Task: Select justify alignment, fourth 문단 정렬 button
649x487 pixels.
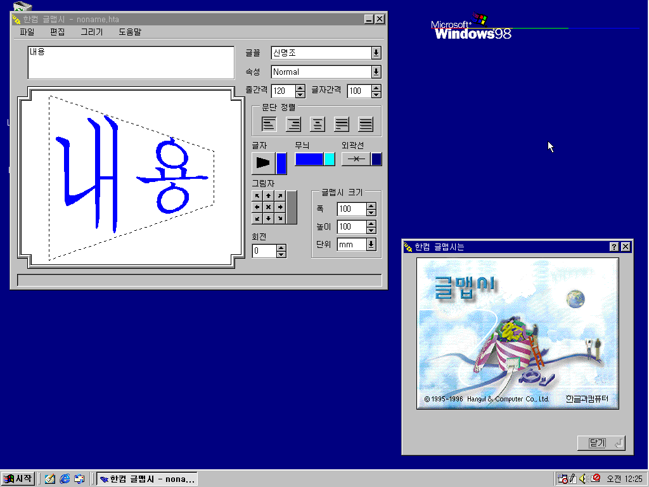Action: (x=342, y=124)
